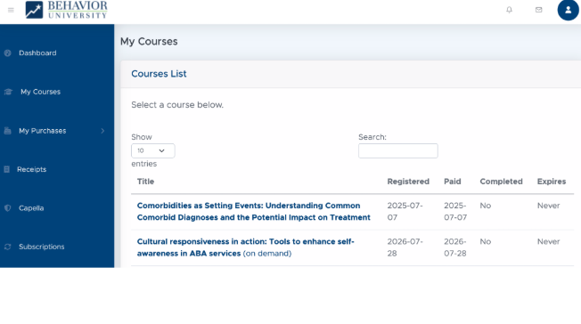
Task: Sort the table by Title column
Action: click(x=145, y=182)
